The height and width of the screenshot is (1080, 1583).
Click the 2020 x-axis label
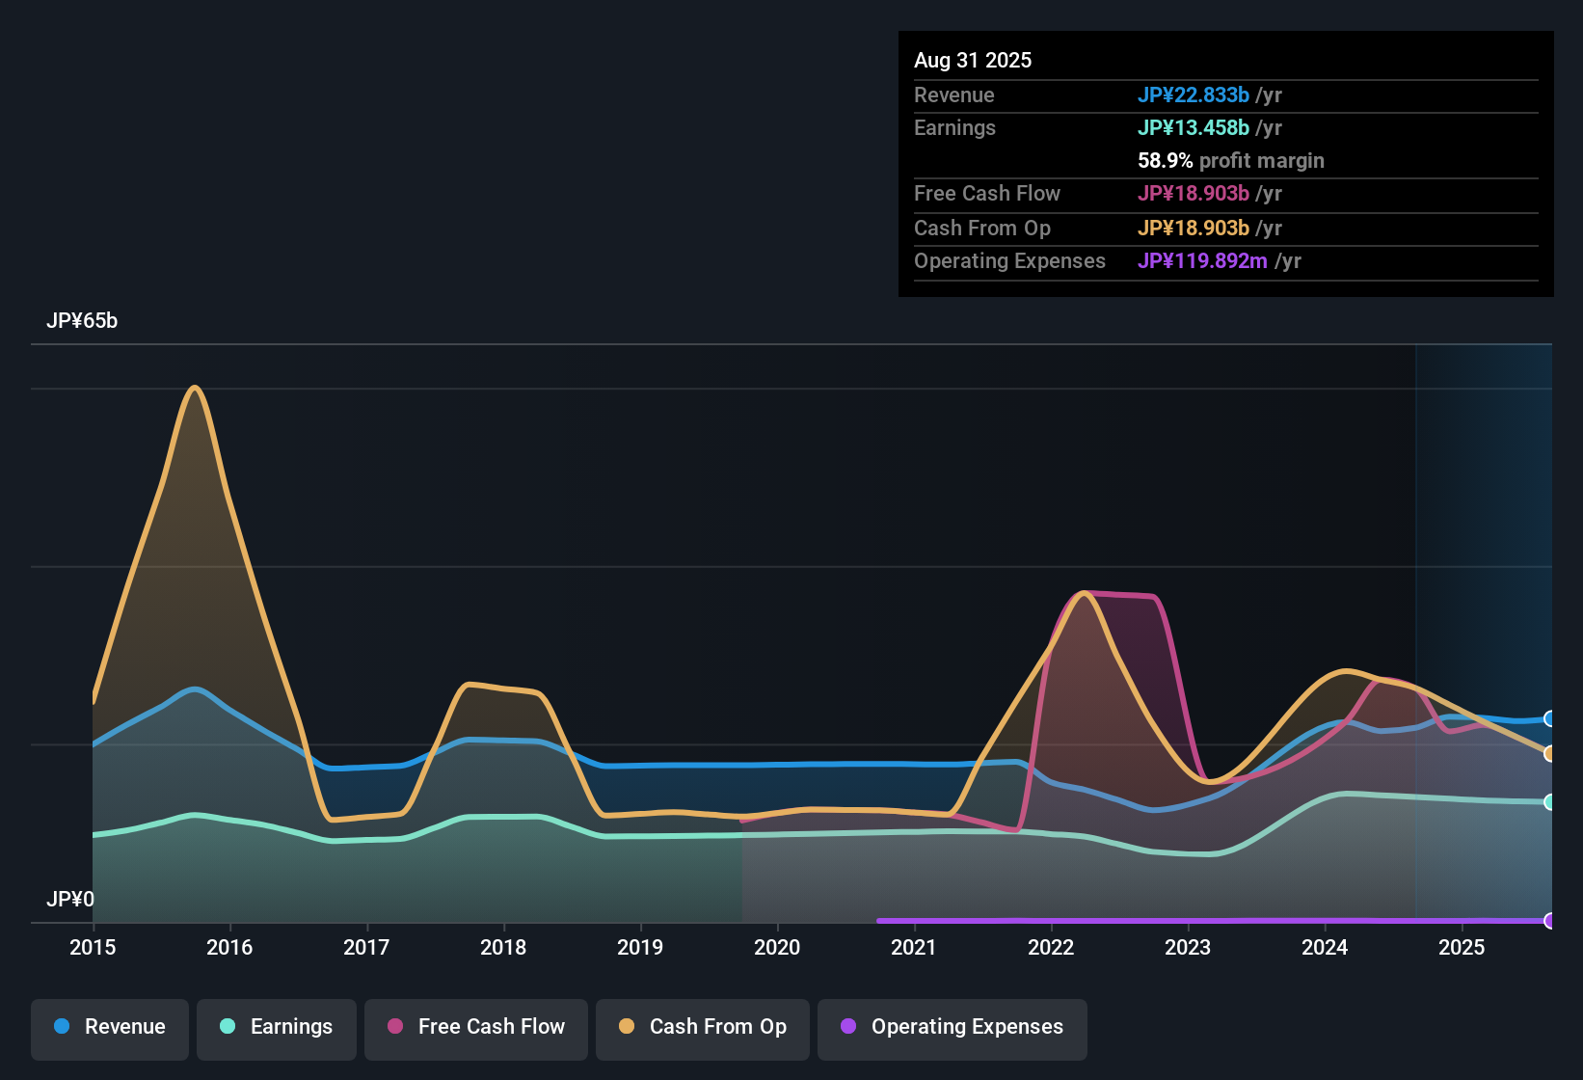point(777,948)
